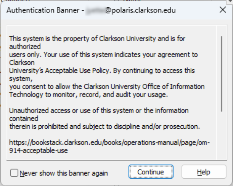Click the "Never show this banner again" label
Screen dimensions: 233x187
pyautogui.click(x=63, y=173)
